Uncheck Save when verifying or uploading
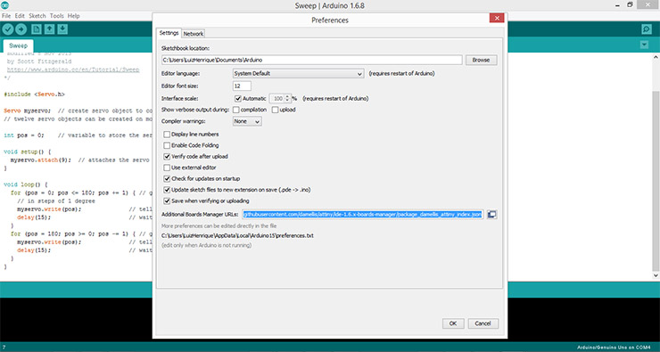Image resolution: width=660 pixels, height=352 pixels. click(167, 201)
